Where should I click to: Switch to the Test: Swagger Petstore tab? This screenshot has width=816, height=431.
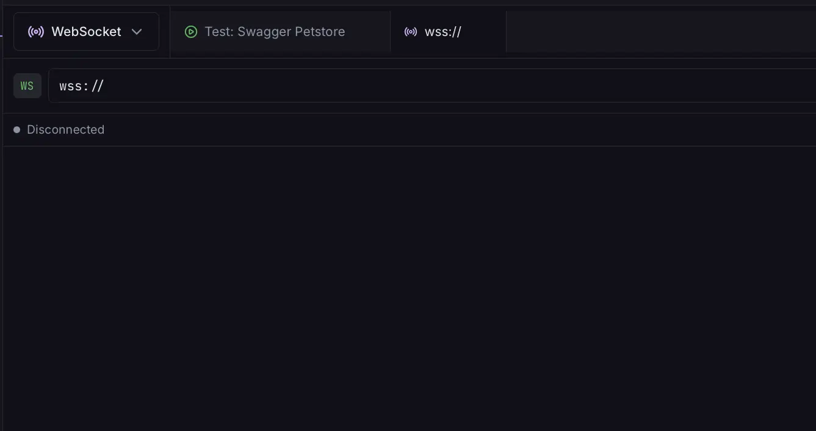click(275, 31)
